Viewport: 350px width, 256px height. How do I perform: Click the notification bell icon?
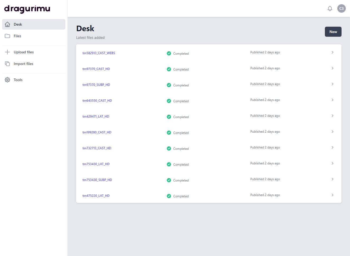pyautogui.click(x=330, y=8)
